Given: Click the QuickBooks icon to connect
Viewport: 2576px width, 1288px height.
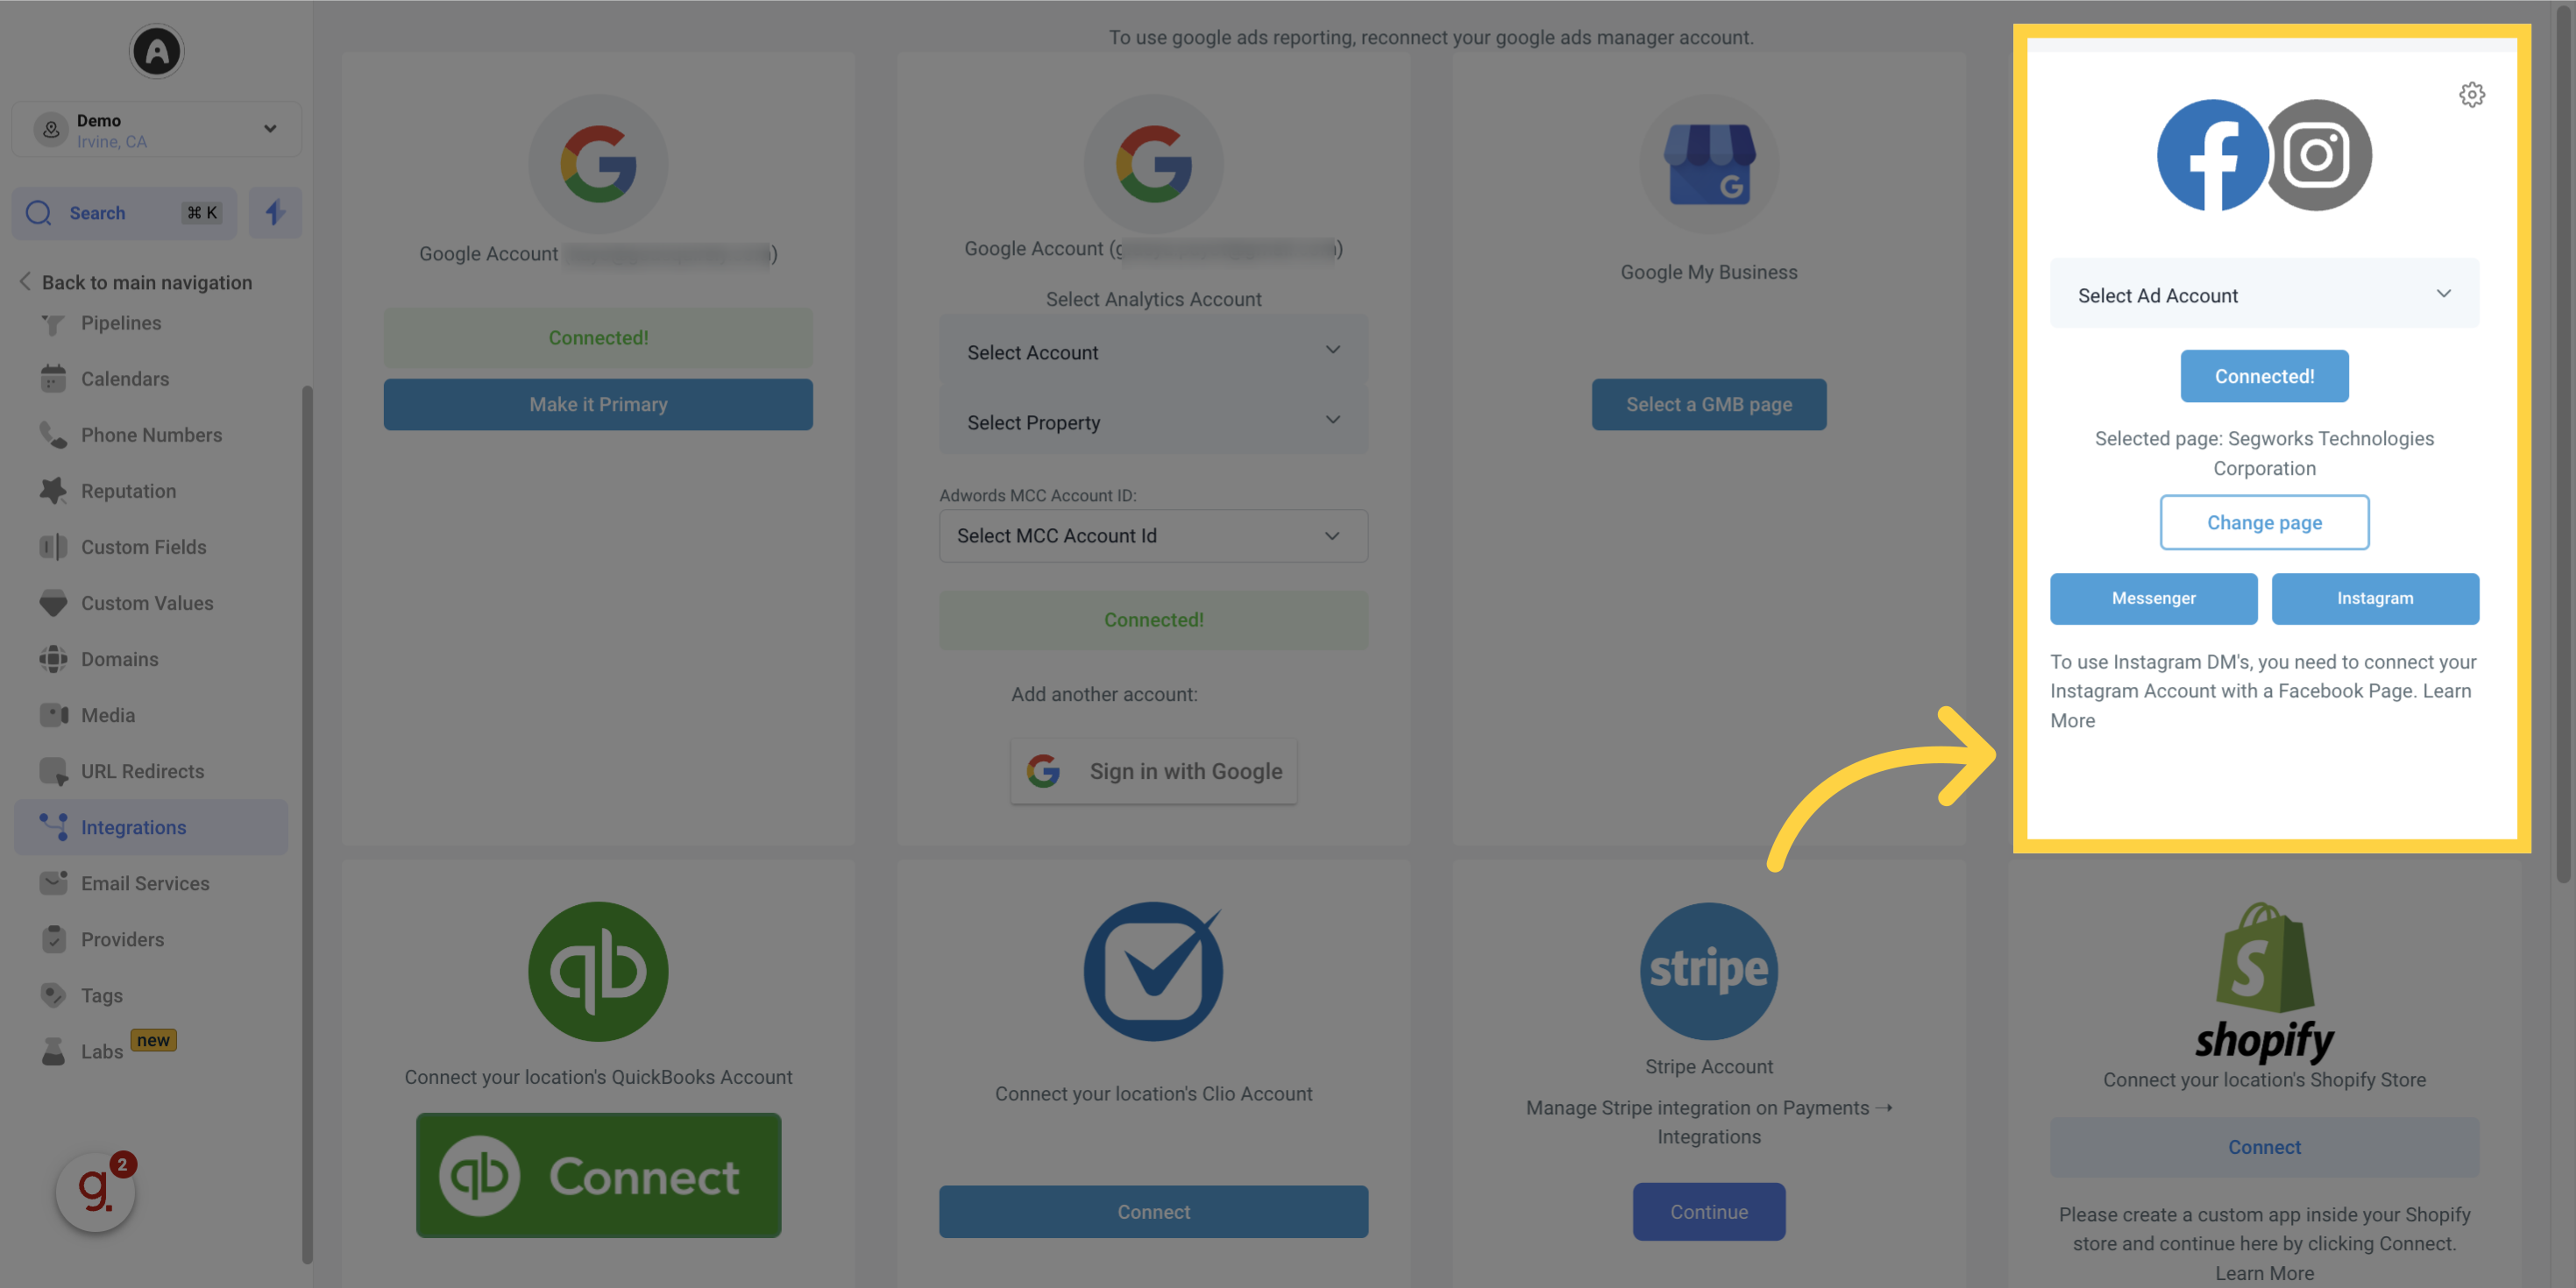Looking at the screenshot, I should pos(598,971).
